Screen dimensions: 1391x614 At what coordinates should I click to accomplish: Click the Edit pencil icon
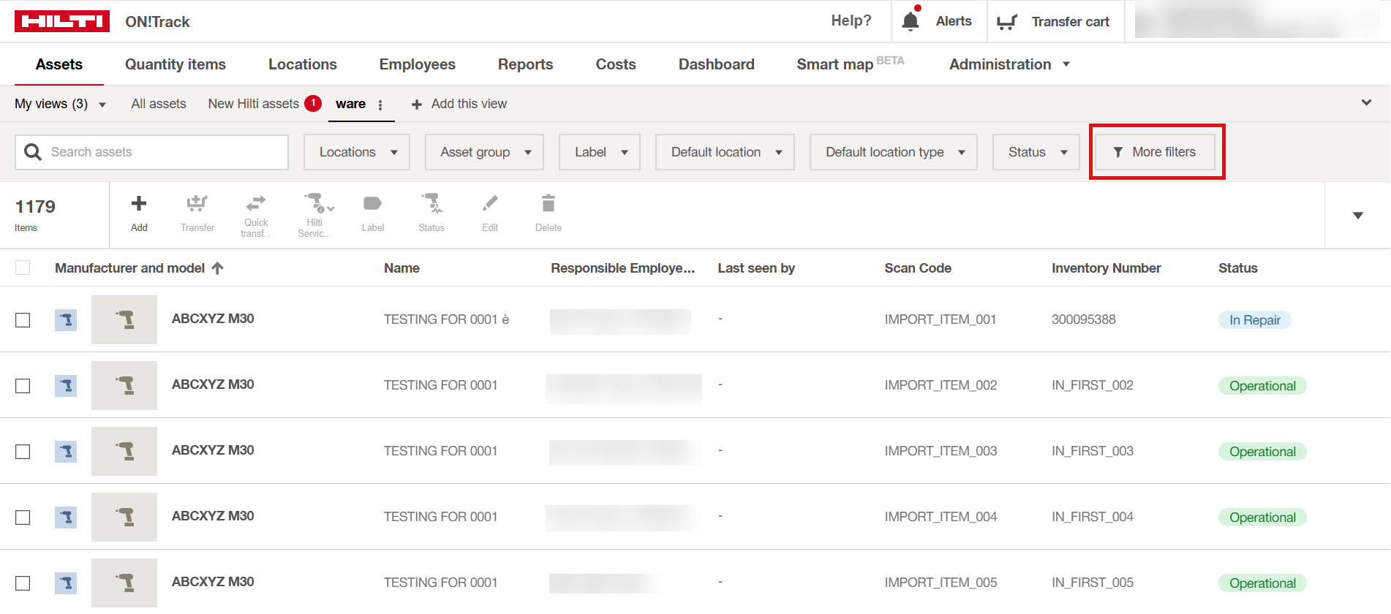click(490, 204)
